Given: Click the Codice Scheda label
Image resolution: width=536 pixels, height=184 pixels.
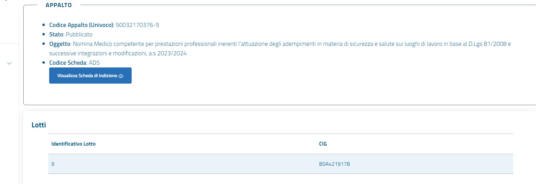Looking at the screenshot, I should 68,63.
